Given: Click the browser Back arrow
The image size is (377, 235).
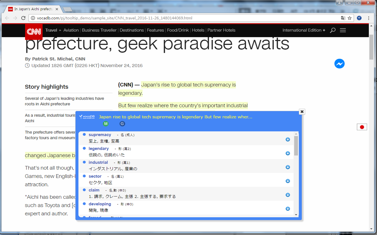Looking at the screenshot, I should coord(7,18).
